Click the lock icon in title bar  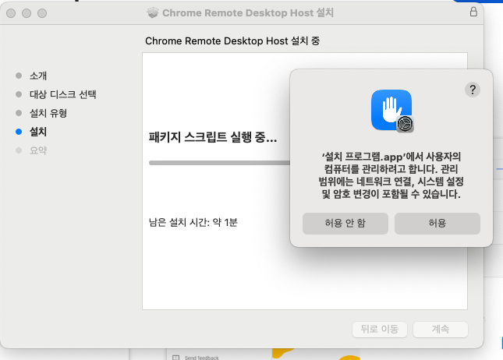(x=473, y=12)
